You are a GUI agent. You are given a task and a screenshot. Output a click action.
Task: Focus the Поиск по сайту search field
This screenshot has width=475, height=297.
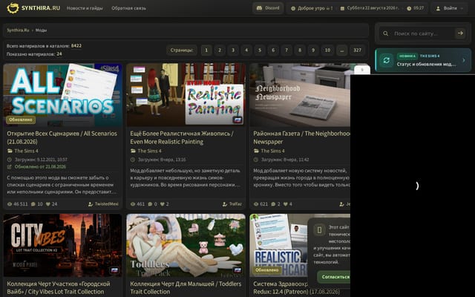(422, 33)
